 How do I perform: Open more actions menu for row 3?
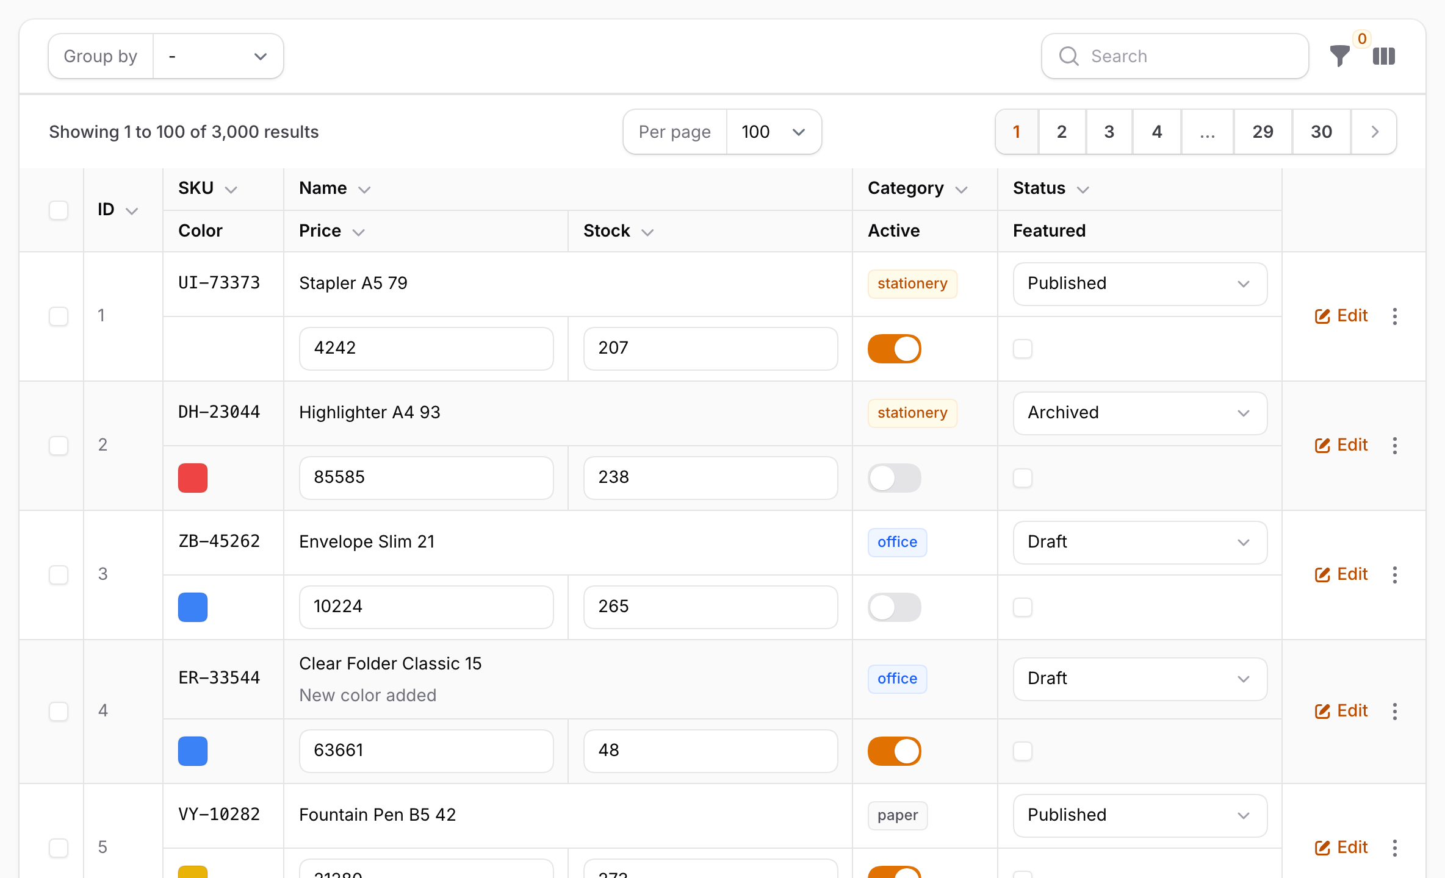point(1395,574)
